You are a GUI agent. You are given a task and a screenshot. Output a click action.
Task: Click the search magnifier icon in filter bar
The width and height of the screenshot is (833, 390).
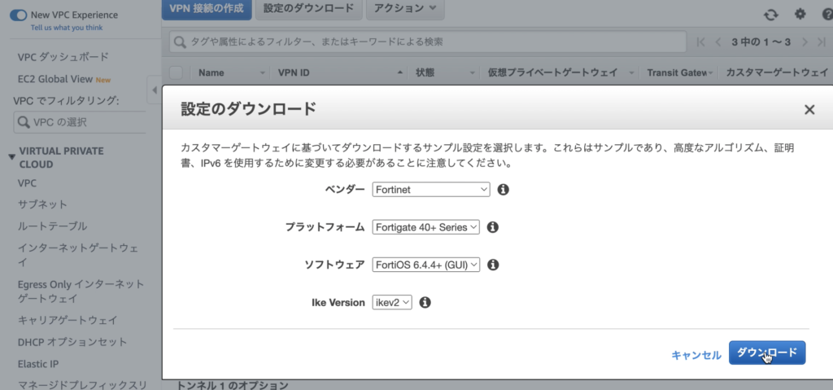(x=181, y=42)
